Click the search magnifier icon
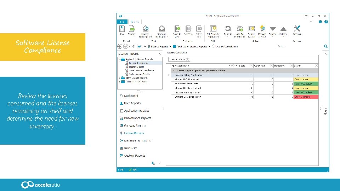 [325, 46]
